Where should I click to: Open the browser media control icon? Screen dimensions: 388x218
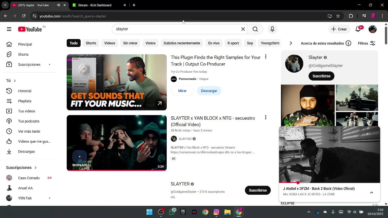click(364, 16)
